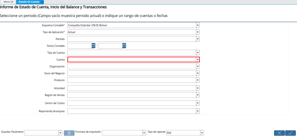Open the Guardar Parámetro dropdown arrow
The image size is (297, 136).
[61, 133]
